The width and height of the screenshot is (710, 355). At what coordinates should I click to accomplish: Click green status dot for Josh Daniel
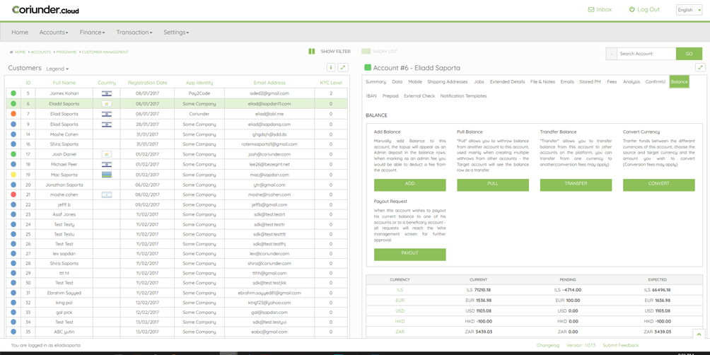click(x=13, y=154)
